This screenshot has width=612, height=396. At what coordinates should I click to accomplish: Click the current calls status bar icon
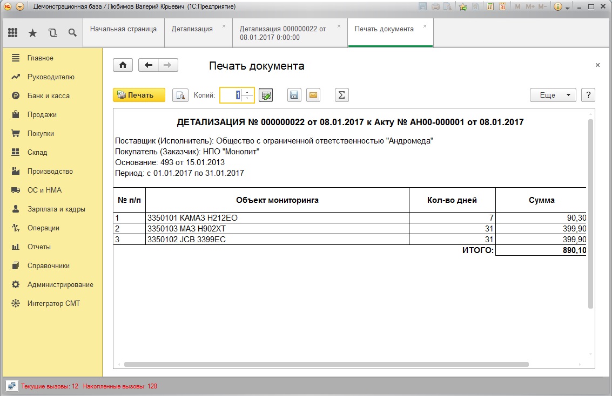[12, 386]
